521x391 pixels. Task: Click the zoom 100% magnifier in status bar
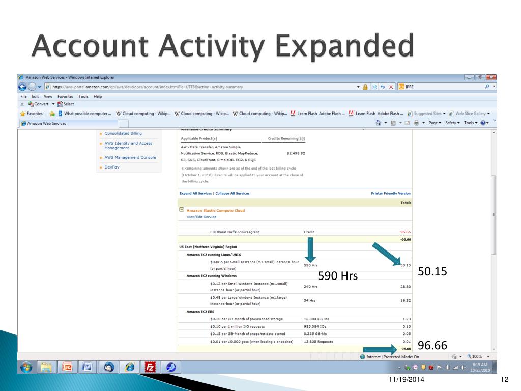[469, 357]
